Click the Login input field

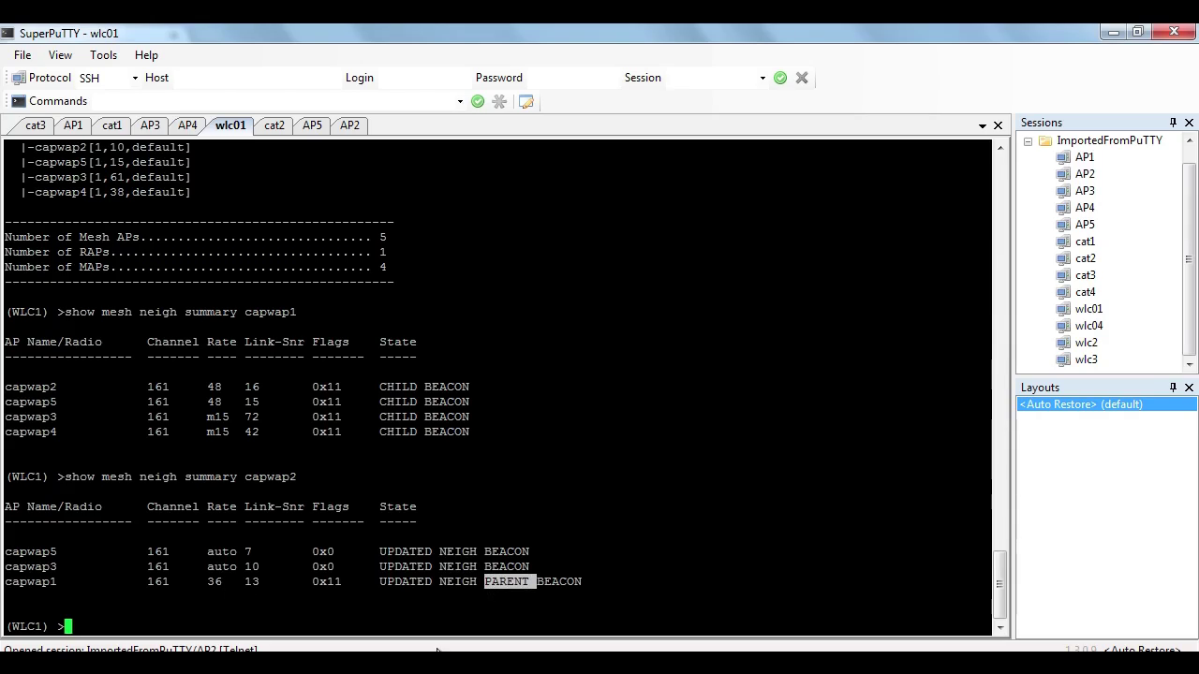click(423, 78)
